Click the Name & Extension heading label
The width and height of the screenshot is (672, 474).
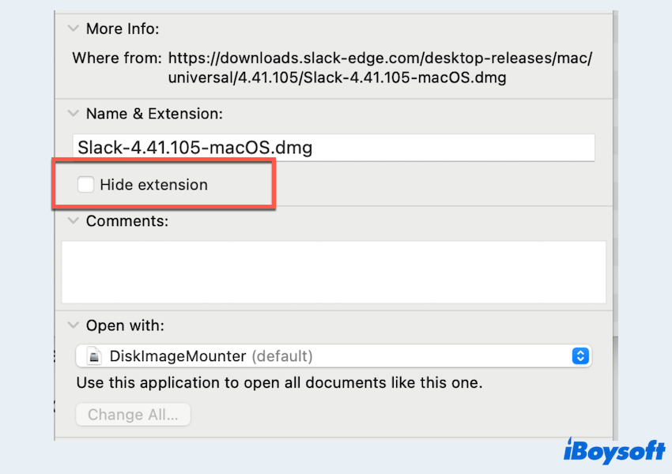pos(154,114)
